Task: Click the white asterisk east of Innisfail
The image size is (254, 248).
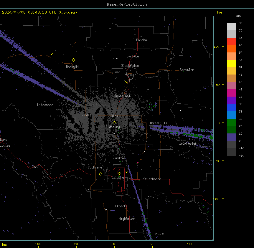Action: pos(148,90)
